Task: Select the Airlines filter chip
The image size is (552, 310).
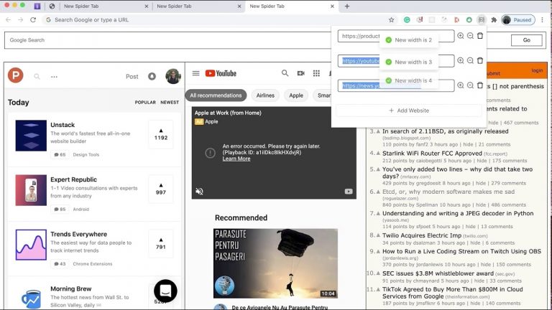Action: [265, 95]
